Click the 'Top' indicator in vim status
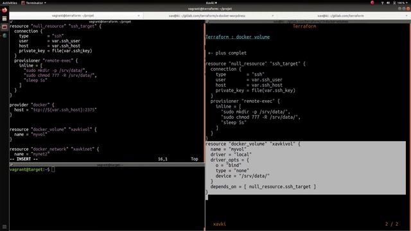 pos(194,159)
